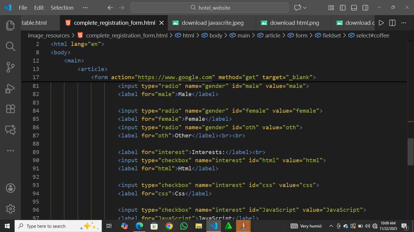This screenshot has height=232, width=414.
Task: Open Task View on the taskbar
Action: point(109,226)
